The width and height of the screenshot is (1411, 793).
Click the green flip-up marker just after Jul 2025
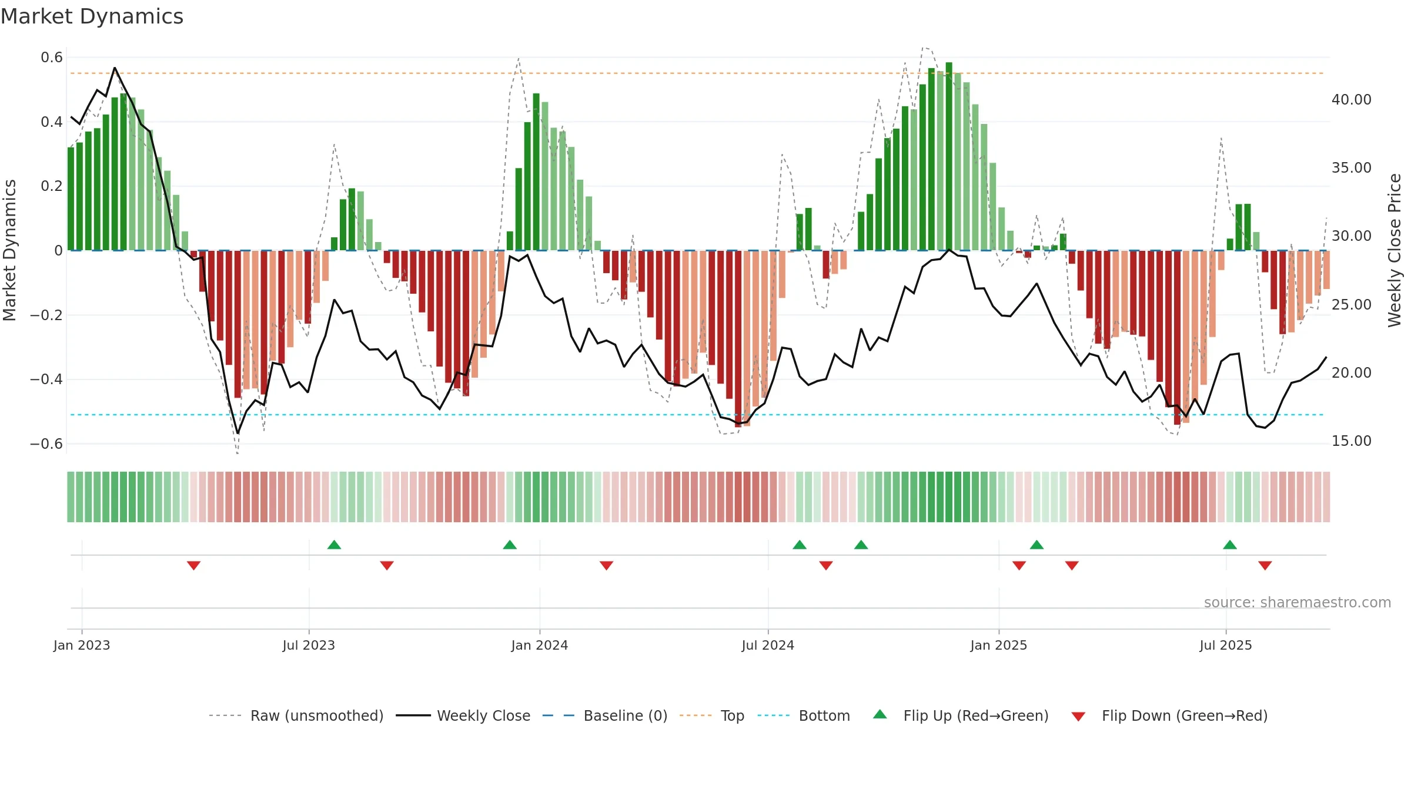pos(1230,545)
